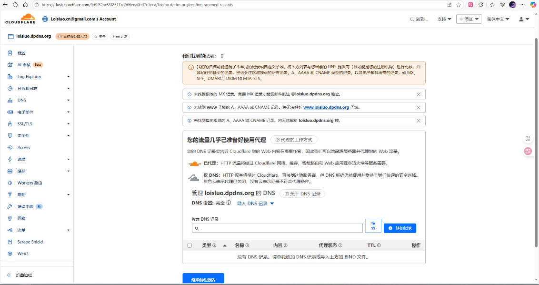Open the user profile dropdown

click(524, 19)
